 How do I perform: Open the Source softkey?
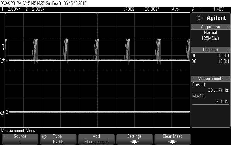[x=20, y=139]
